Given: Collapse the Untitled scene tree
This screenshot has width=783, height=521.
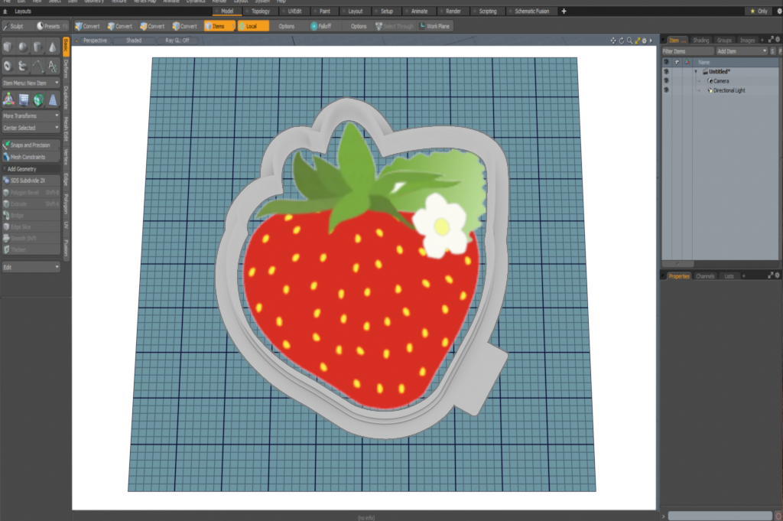Looking at the screenshot, I should point(696,71).
